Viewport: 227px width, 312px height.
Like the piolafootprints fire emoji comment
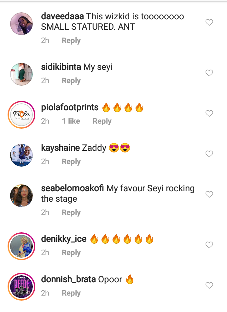[x=209, y=113]
